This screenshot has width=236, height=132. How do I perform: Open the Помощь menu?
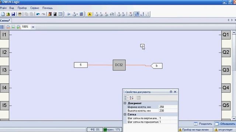coord(48,8)
